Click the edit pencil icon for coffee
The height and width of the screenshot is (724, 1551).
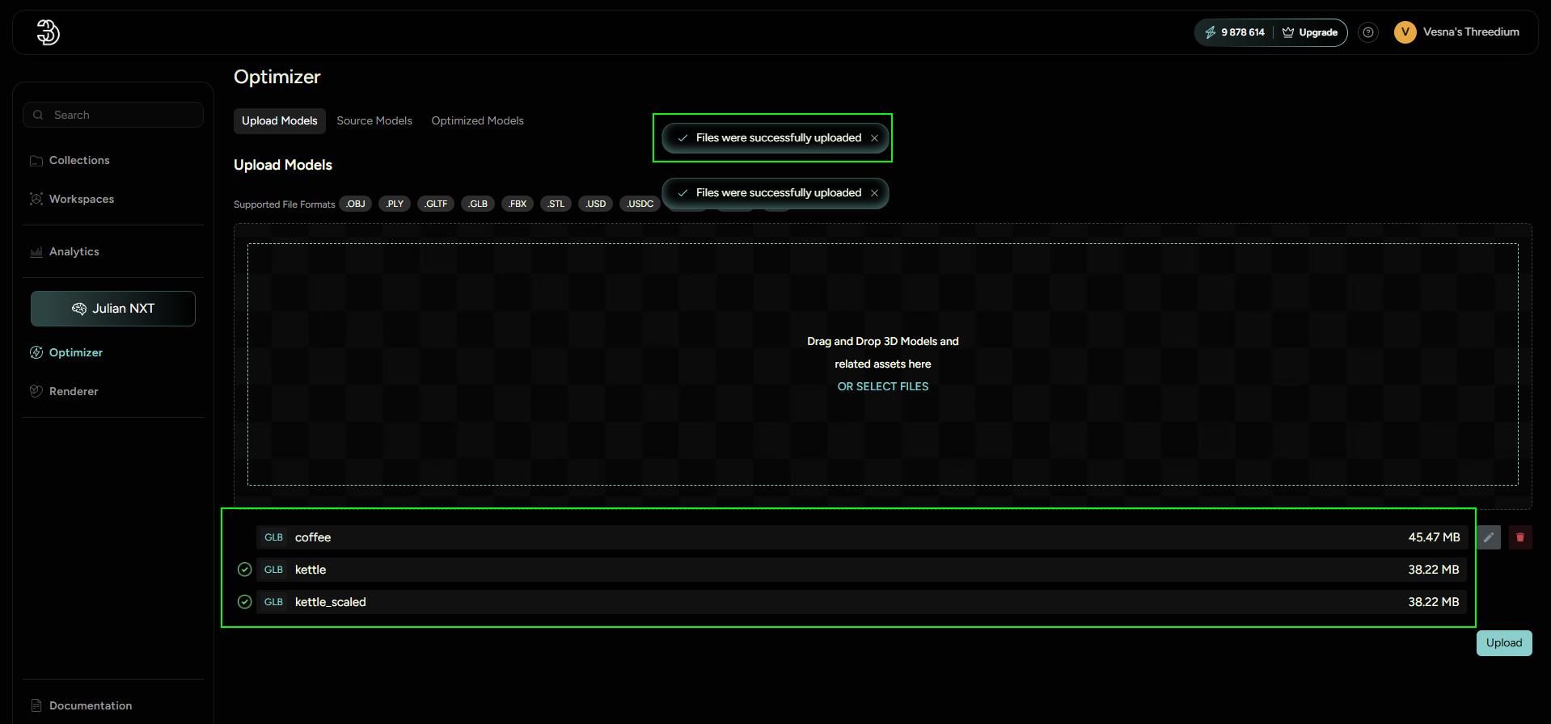1488,537
